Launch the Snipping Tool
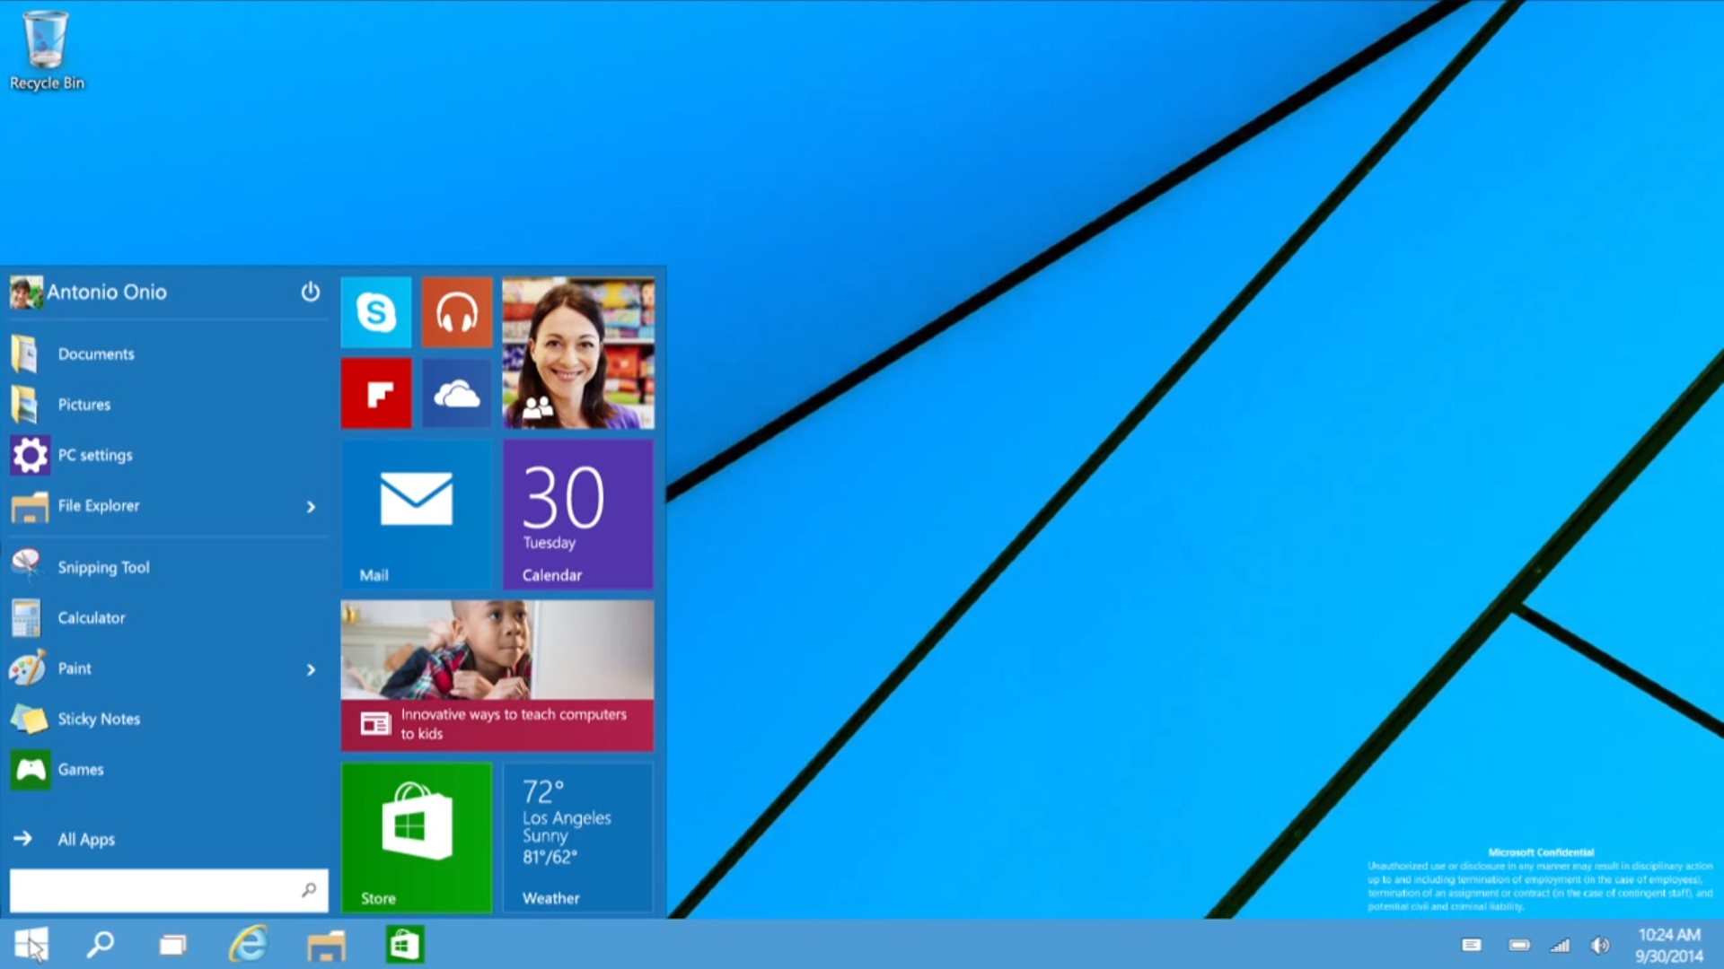Screen dimensions: 1724x969 104,566
